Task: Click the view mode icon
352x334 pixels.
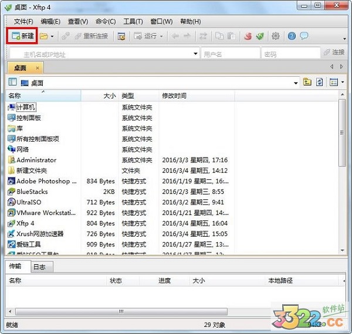Action: pyautogui.click(x=334, y=82)
